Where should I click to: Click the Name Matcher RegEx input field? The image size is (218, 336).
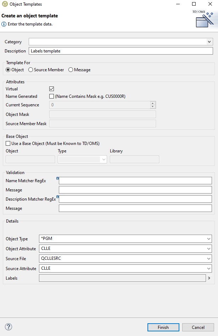tap(135, 181)
